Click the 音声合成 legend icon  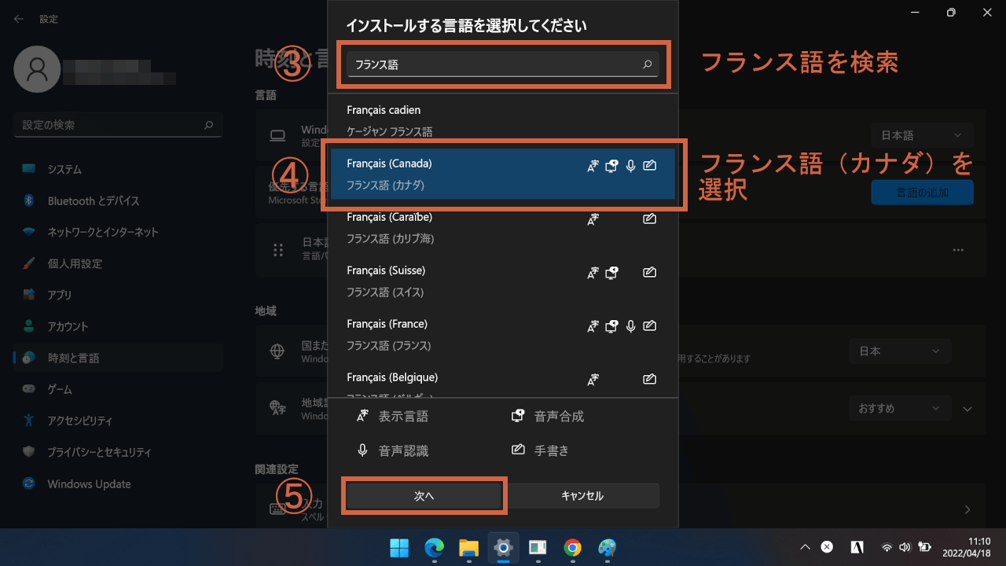[518, 416]
